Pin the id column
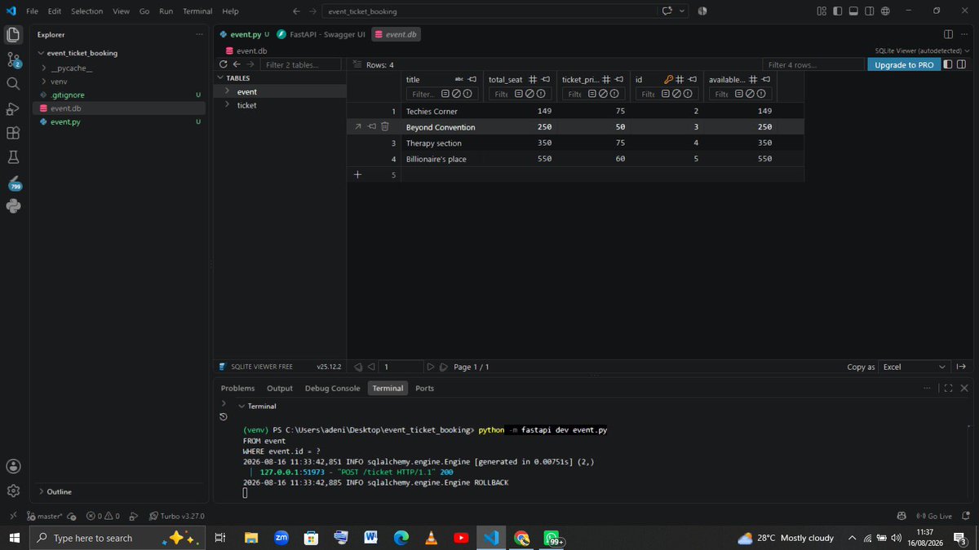 [x=692, y=79]
